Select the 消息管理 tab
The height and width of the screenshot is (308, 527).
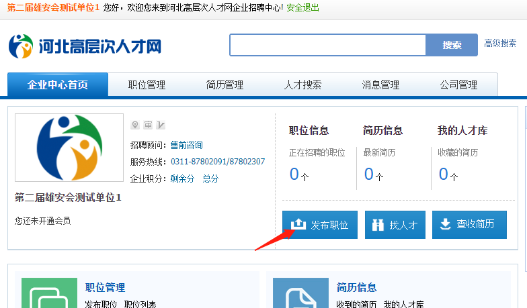click(x=380, y=85)
